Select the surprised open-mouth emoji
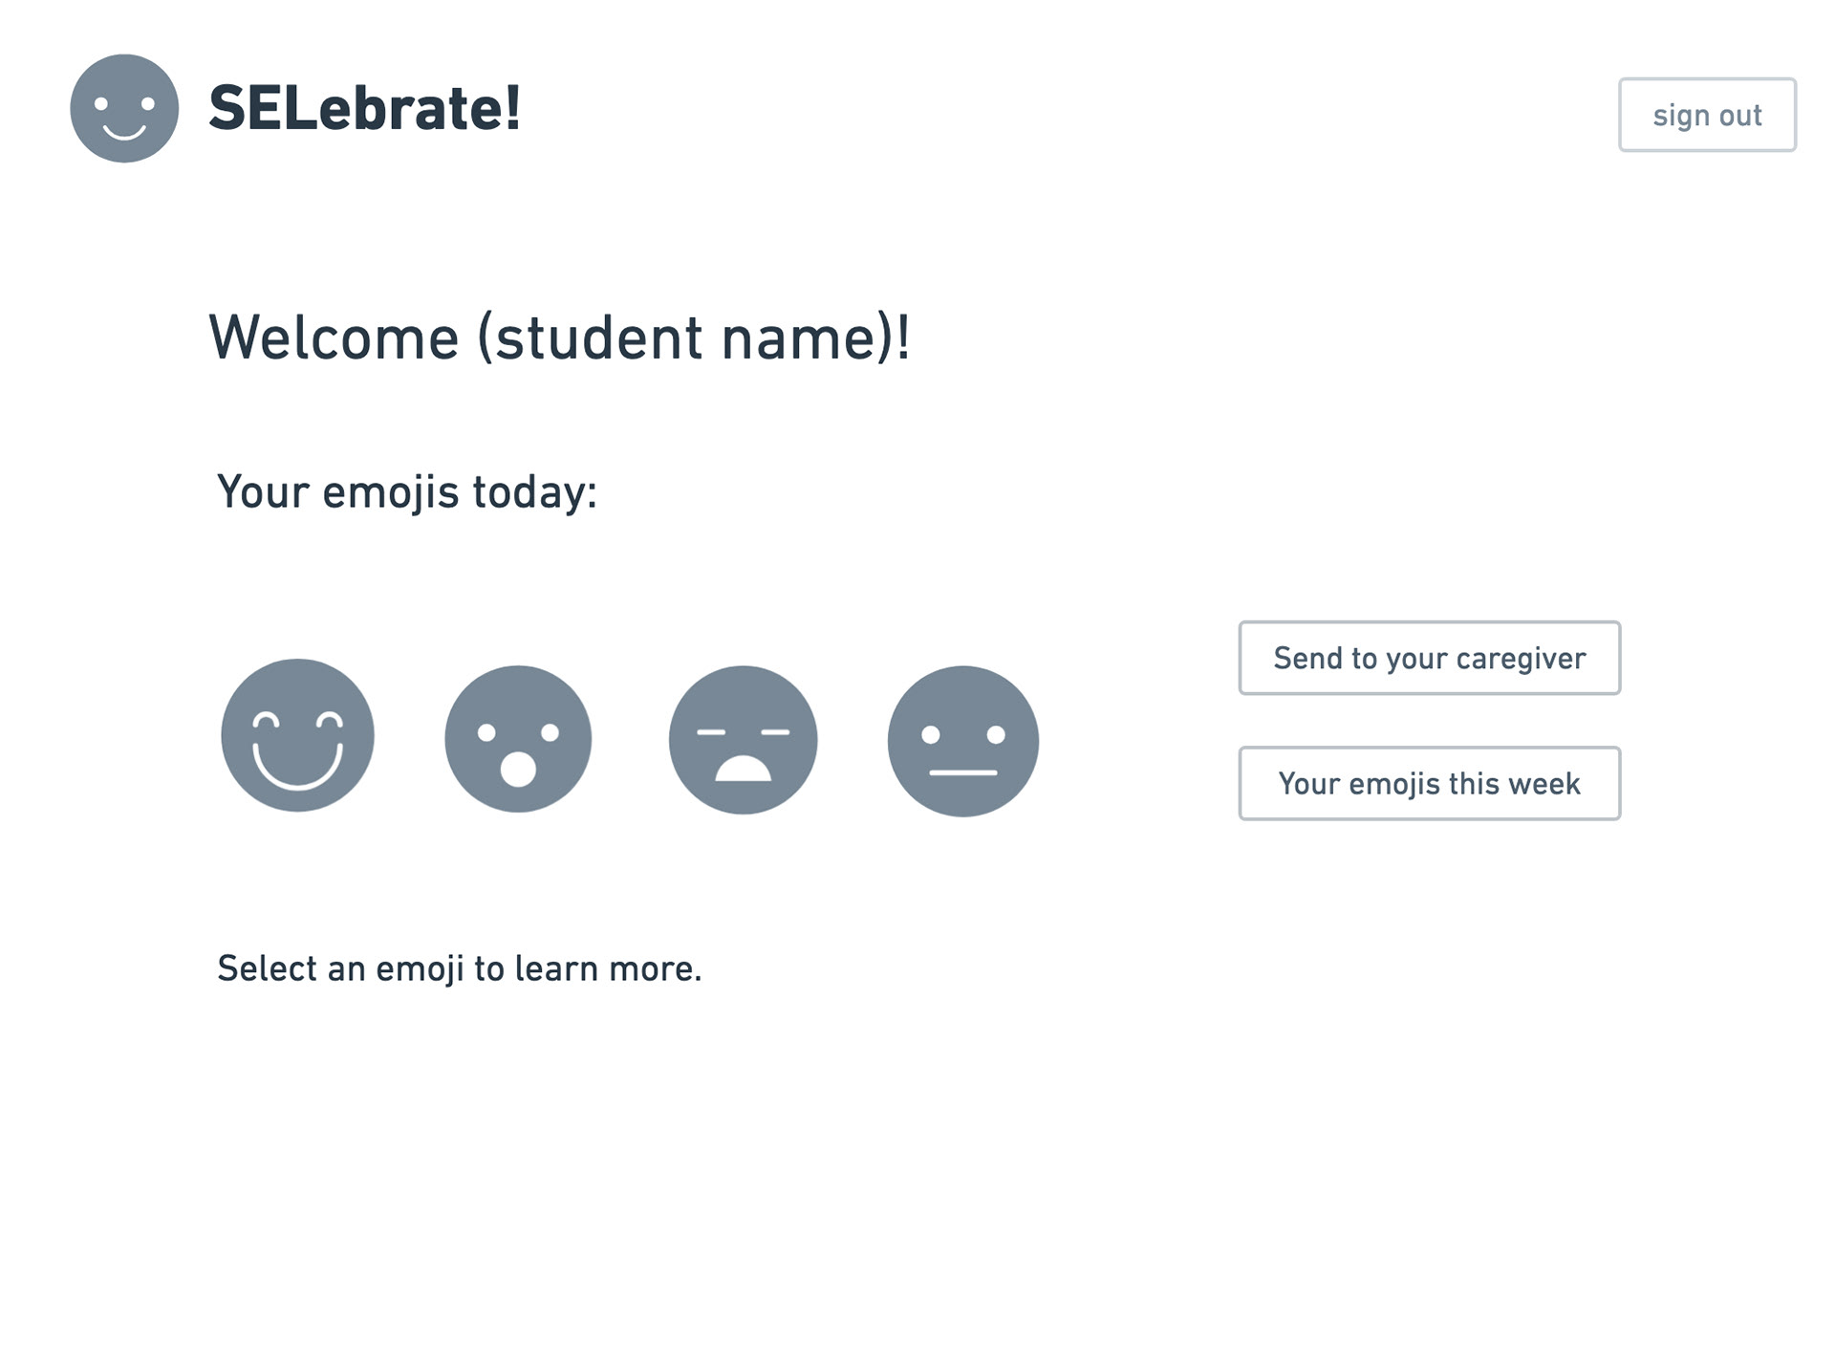This screenshot has width=1835, height=1348. 518,739
